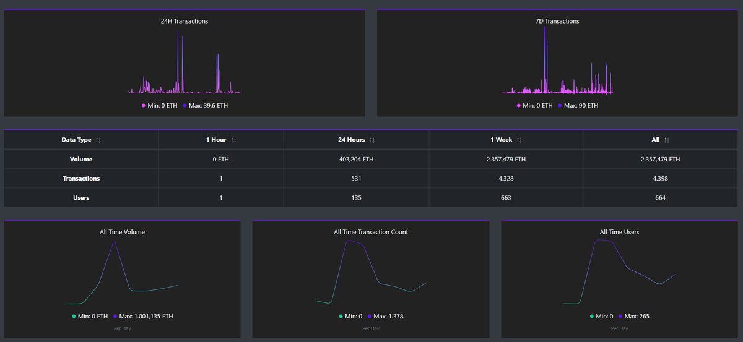Click the All volume 2.357,479 ETH cell
Viewport: 743px width, 342px height.
(660, 159)
